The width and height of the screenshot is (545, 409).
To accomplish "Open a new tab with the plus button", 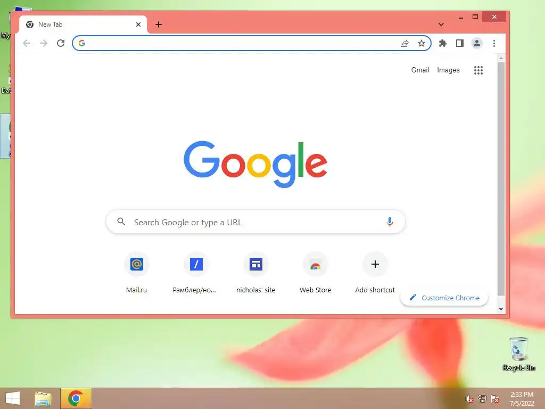I will pos(159,24).
